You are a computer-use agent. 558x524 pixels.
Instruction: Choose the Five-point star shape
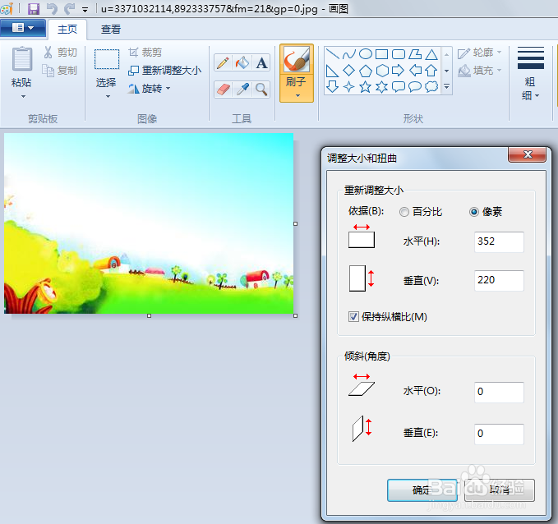(366, 87)
